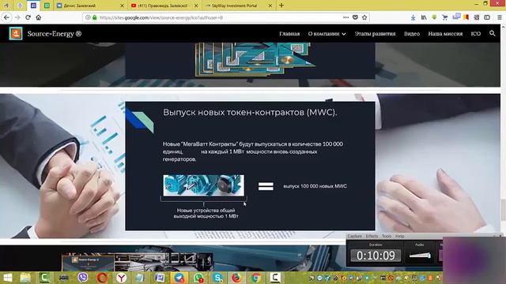This screenshot has height=284, width=506.
Task: Click the Выпуск новых токен-контрактов heading
Action: point(250,112)
